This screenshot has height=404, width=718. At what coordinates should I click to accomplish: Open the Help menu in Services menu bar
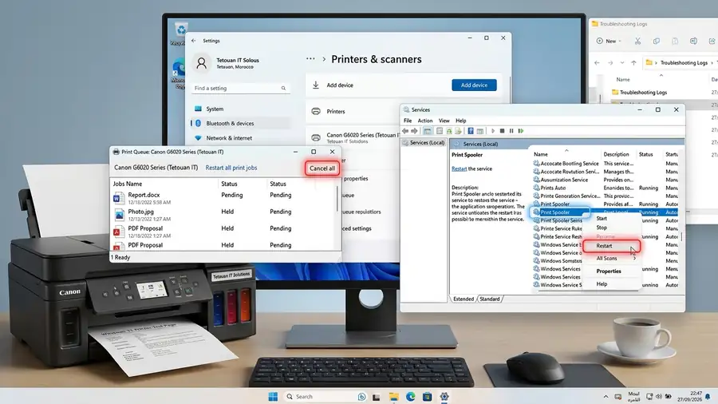click(460, 121)
